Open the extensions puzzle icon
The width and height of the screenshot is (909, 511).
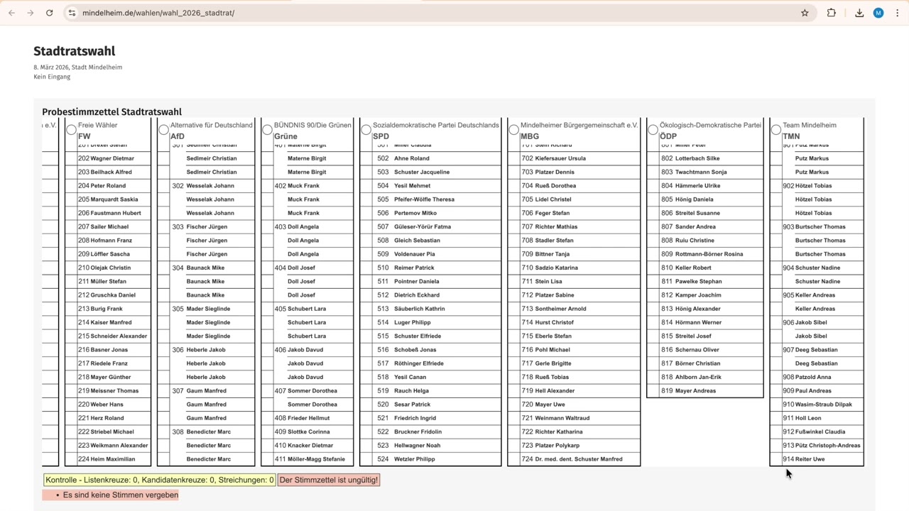[832, 13]
